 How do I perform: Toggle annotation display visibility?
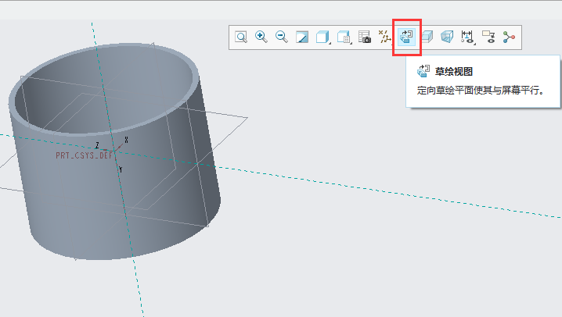[488, 37]
